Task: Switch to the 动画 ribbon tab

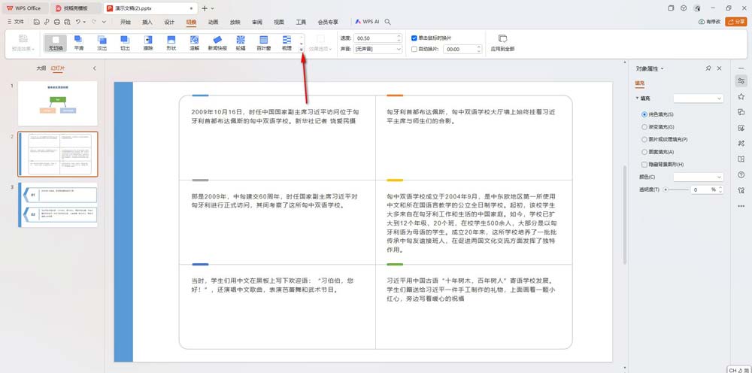Action: click(214, 22)
